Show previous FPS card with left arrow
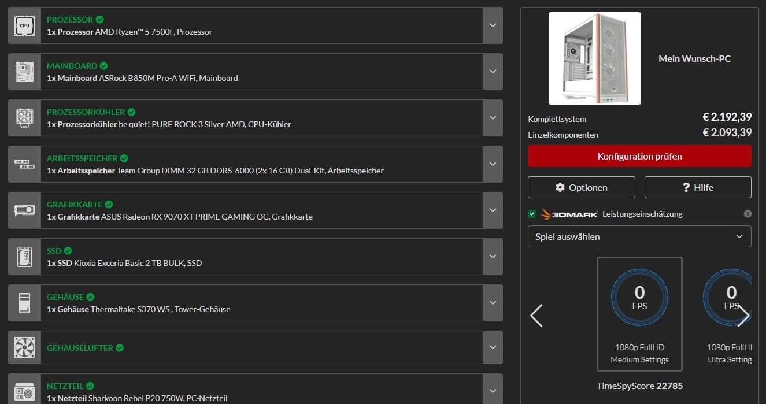Screen dimensions: 766x404 [536, 316]
